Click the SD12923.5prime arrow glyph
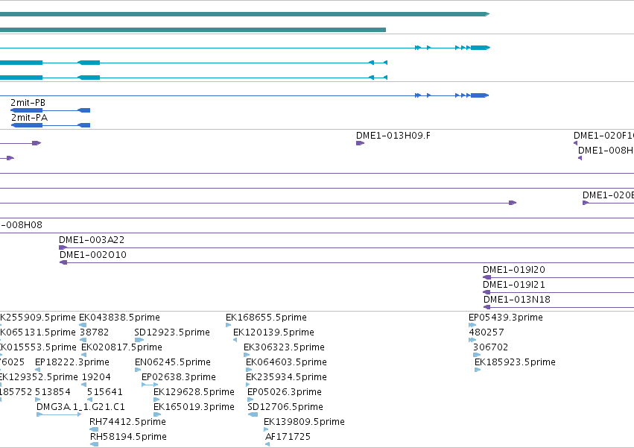The image size is (634, 448). point(139,340)
